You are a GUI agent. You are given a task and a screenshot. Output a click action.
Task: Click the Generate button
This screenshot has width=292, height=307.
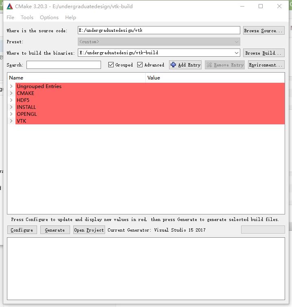click(x=55, y=230)
